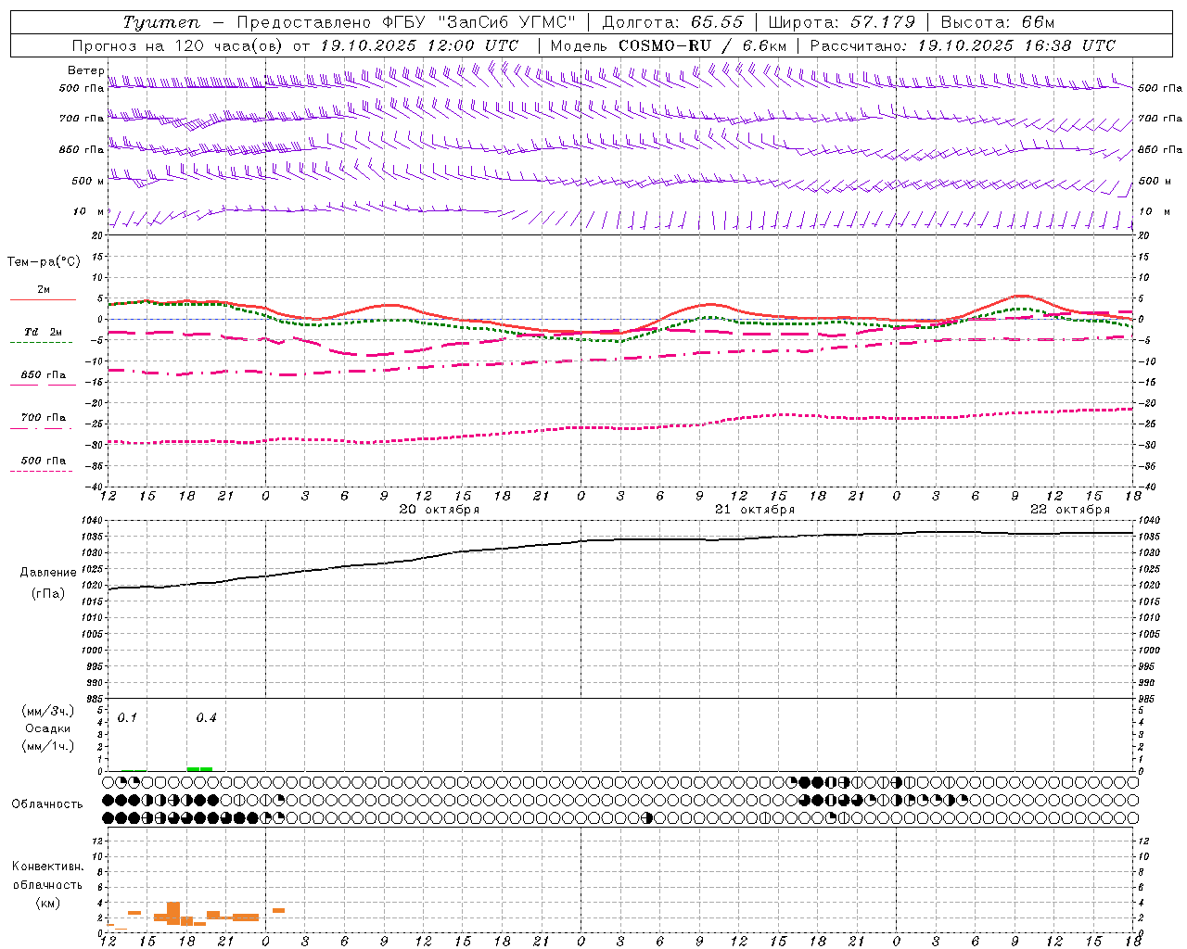This screenshot has height=949, width=1187.
Task: Click the '(мм/3ч.)' precipitation unit label
Action: (x=48, y=712)
